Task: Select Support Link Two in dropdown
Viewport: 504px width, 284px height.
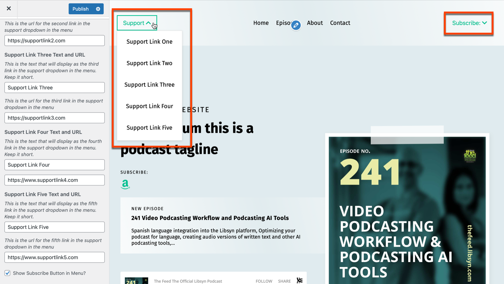Action: [x=150, y=63]
